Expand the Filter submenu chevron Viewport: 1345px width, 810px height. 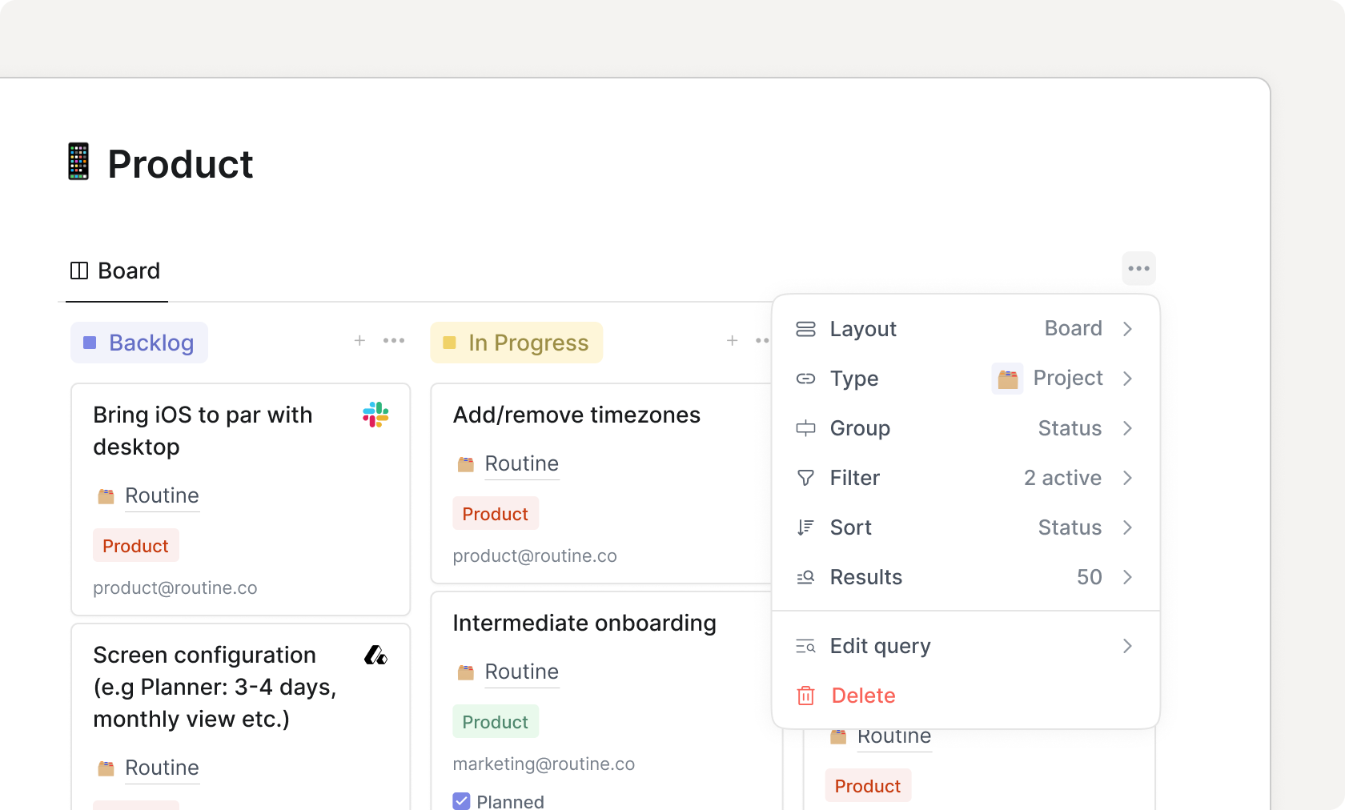point(1127,478)
